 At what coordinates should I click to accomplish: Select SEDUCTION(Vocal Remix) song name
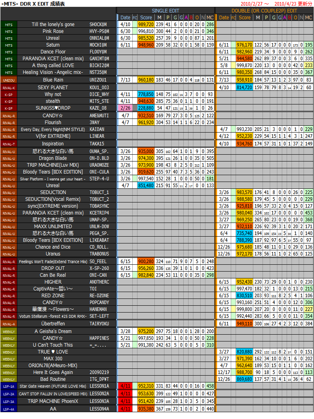click(x=53, y=199)
